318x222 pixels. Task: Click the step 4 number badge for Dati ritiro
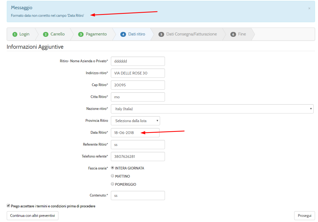pyautogui.click(x=123, y=34)
